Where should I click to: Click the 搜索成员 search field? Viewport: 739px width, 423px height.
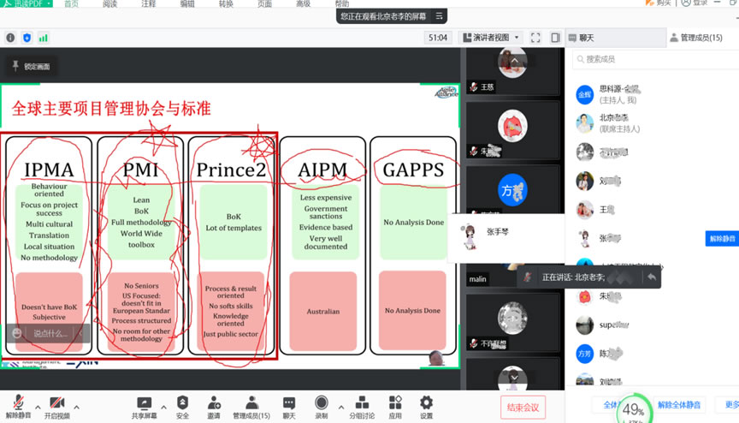coord(656,59)
